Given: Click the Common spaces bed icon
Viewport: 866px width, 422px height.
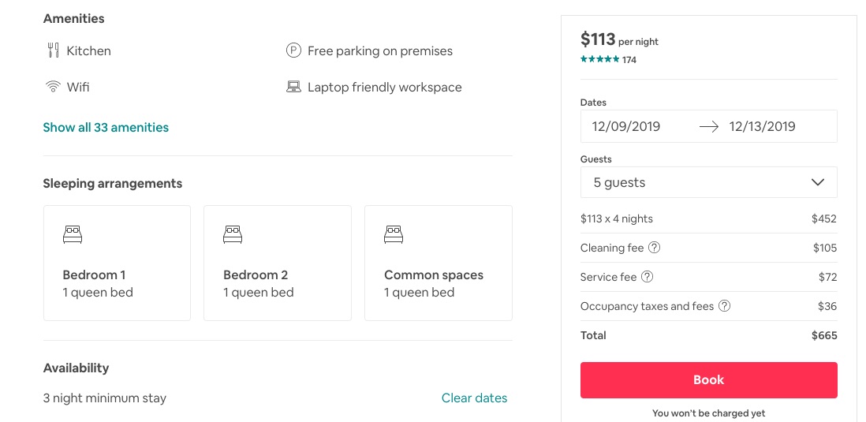Looking at the screenshot, I should pyautogui.click(x=394, y=234).
